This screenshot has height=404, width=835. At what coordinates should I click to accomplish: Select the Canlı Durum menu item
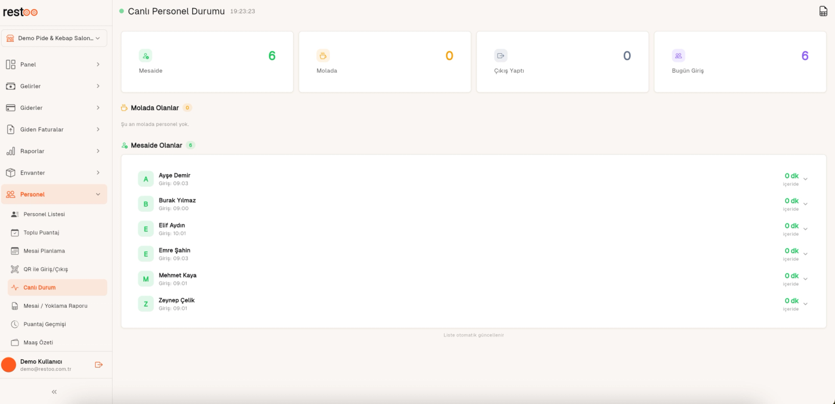coord(57,288)
